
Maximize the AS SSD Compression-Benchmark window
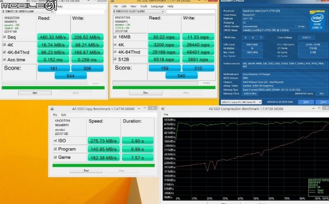(319, 108)
